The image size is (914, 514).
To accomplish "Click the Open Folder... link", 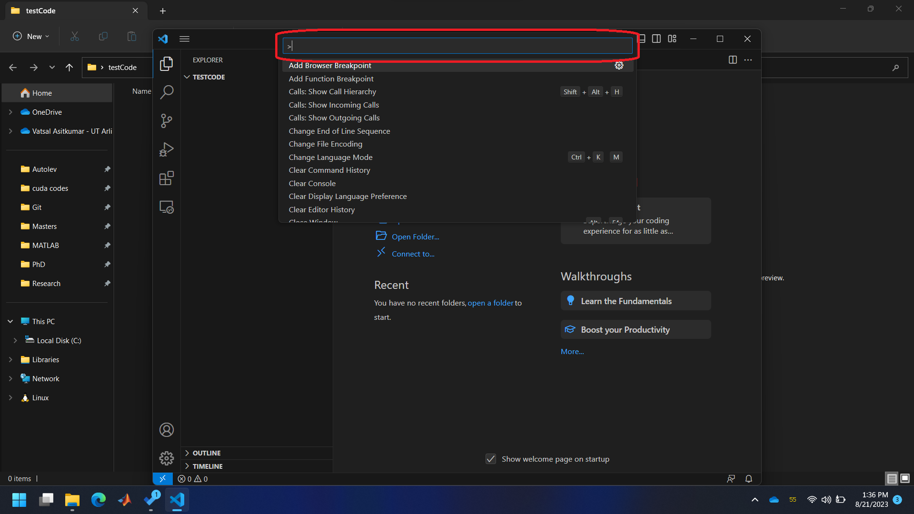I will 415,237.
